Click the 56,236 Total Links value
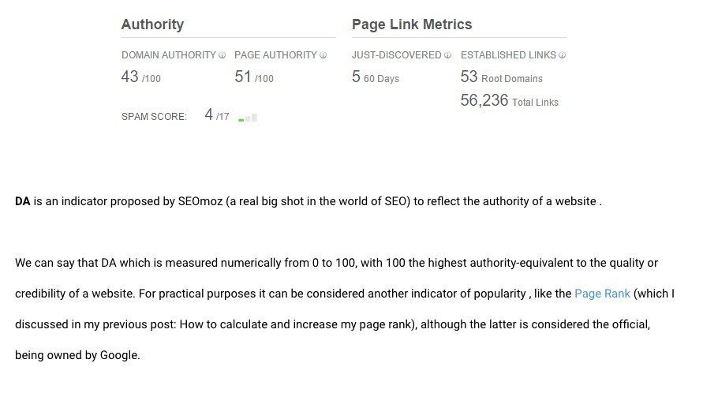The image size is (703, 393). pyautogui.click(x=510, y=100)
